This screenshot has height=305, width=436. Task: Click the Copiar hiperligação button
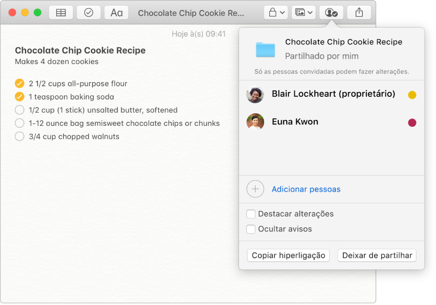288,255
